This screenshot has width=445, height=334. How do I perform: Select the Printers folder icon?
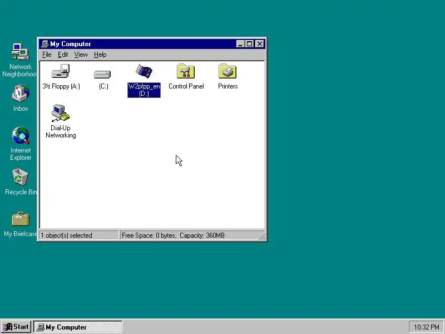228,71
